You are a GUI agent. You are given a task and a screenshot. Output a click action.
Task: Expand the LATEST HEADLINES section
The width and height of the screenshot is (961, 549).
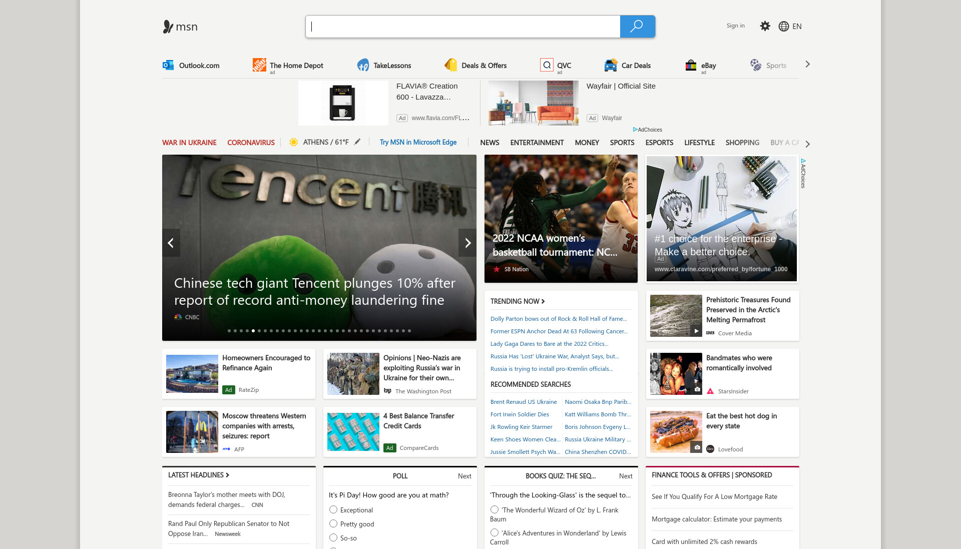199,475
